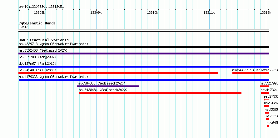The width and height of the screenshot is (278, 138).
Task: Open the nsv6141 variant label
Action: 271,103
